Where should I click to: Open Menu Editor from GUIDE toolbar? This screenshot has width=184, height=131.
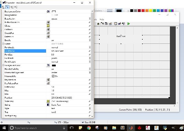click(102, 24)
